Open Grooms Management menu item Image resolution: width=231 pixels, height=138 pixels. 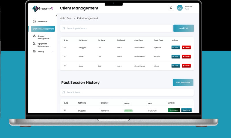point(43,37)
